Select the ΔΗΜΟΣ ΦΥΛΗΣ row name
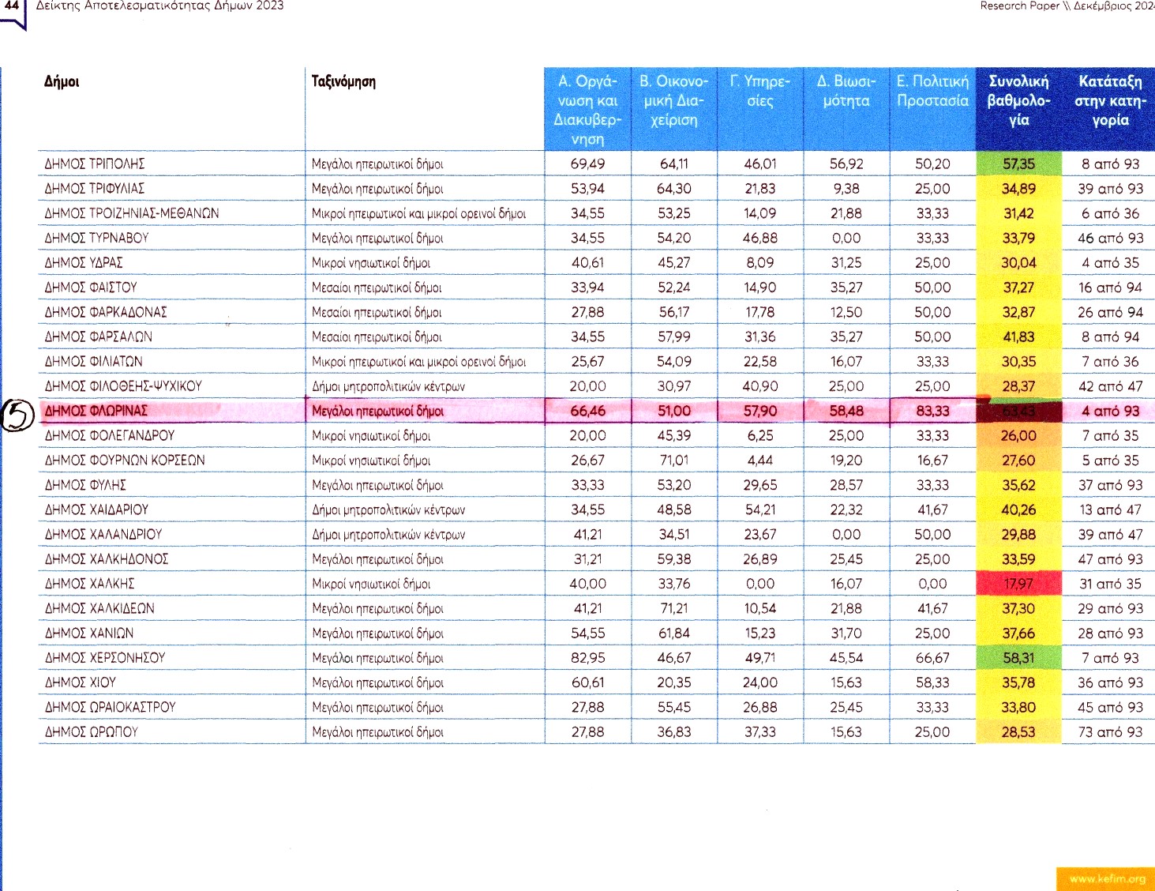The image size is (1155, 891). [85, 485]
